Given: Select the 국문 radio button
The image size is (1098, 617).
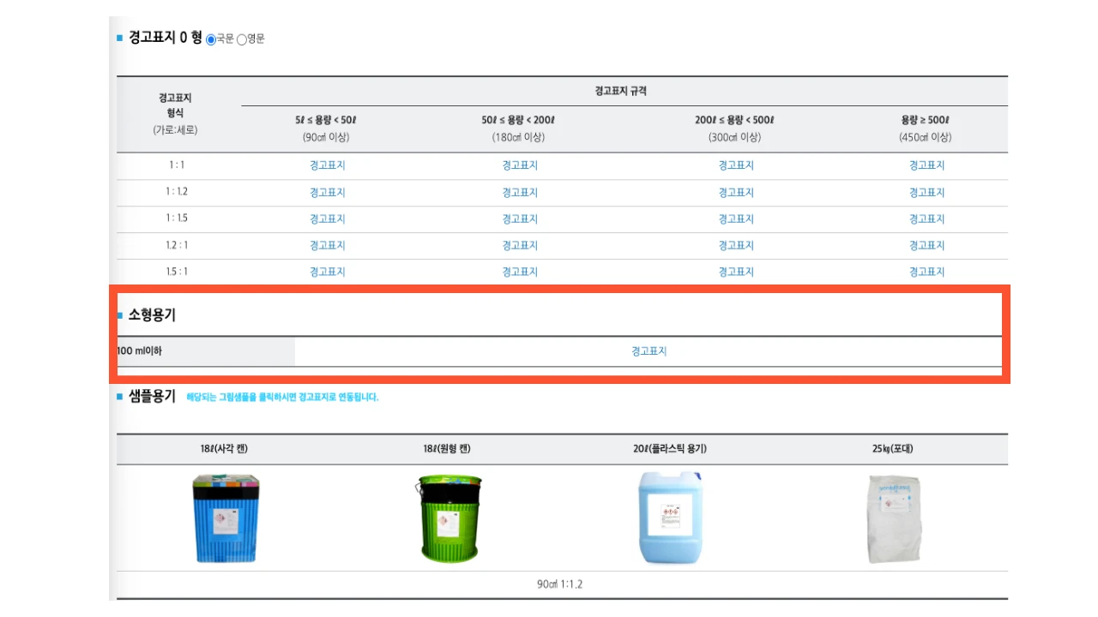Looking at the screenshot, I should (211, 39).
